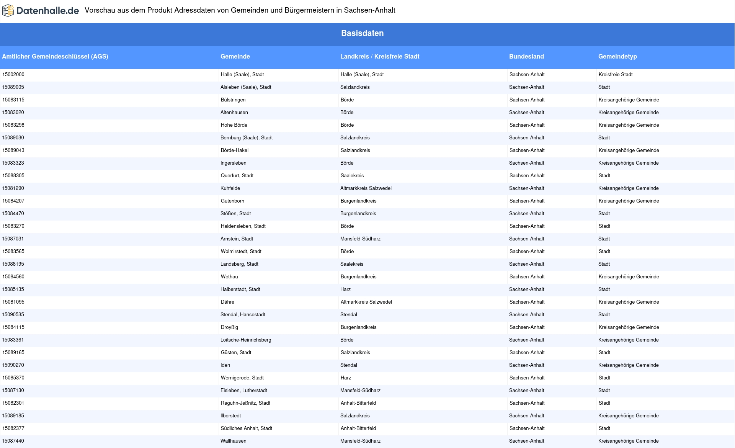
Task: Select Eisleben, Lutherstadt cell
Action: coord(244,391)
